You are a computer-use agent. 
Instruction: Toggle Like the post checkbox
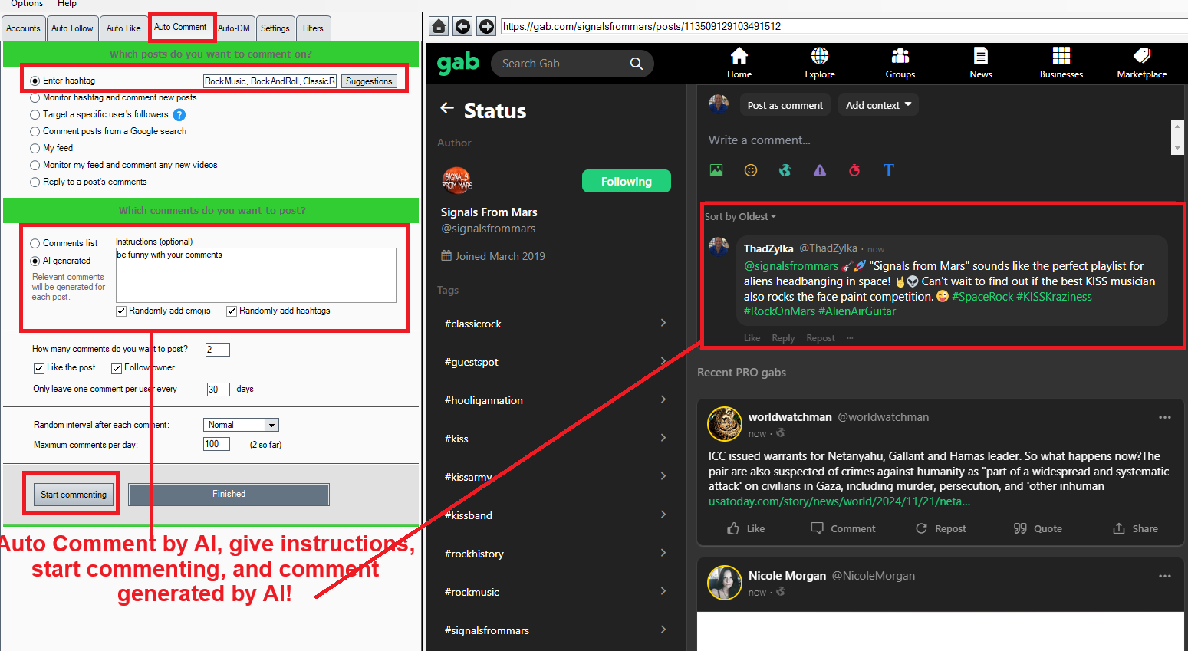pyautogui.click(x=39, y=368)
